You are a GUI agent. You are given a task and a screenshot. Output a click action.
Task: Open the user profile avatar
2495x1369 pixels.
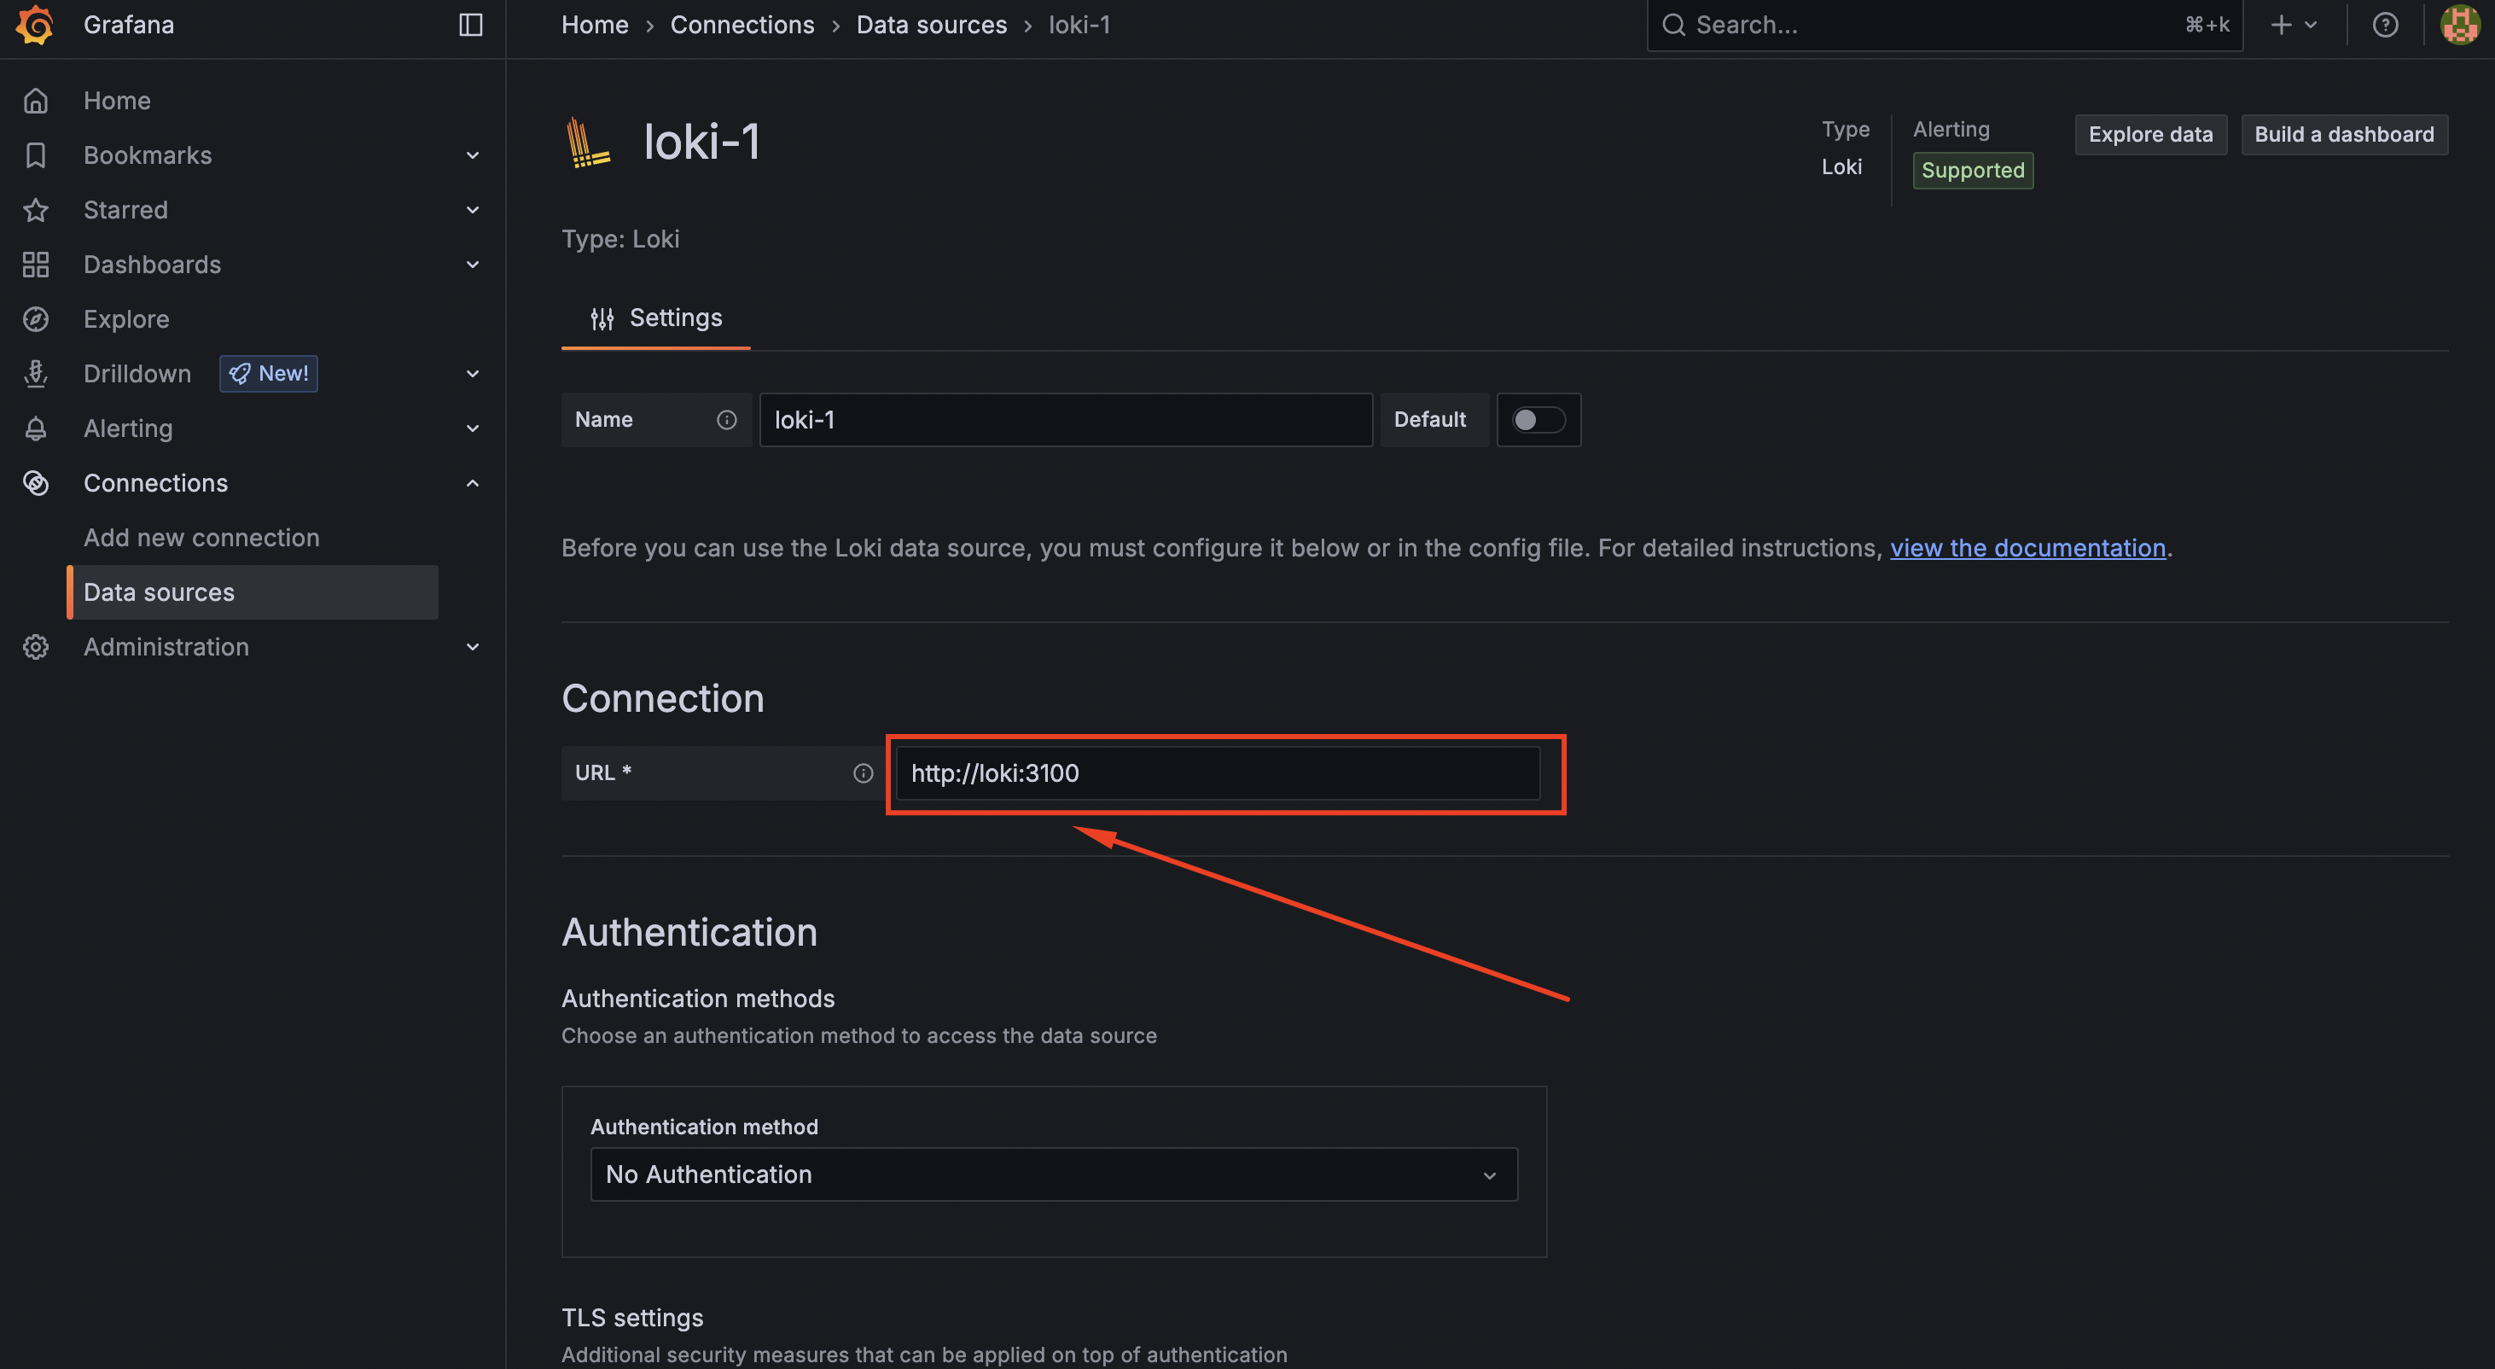tap(2459, 26)
